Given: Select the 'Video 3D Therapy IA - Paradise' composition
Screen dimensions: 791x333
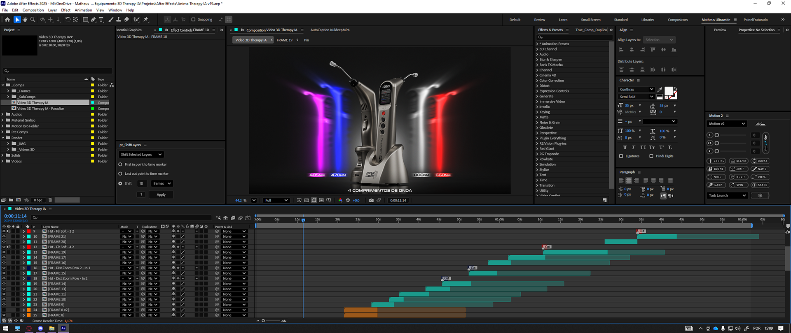Looking at the screenshot, I should pyautogui.click(x=40, y=109).
